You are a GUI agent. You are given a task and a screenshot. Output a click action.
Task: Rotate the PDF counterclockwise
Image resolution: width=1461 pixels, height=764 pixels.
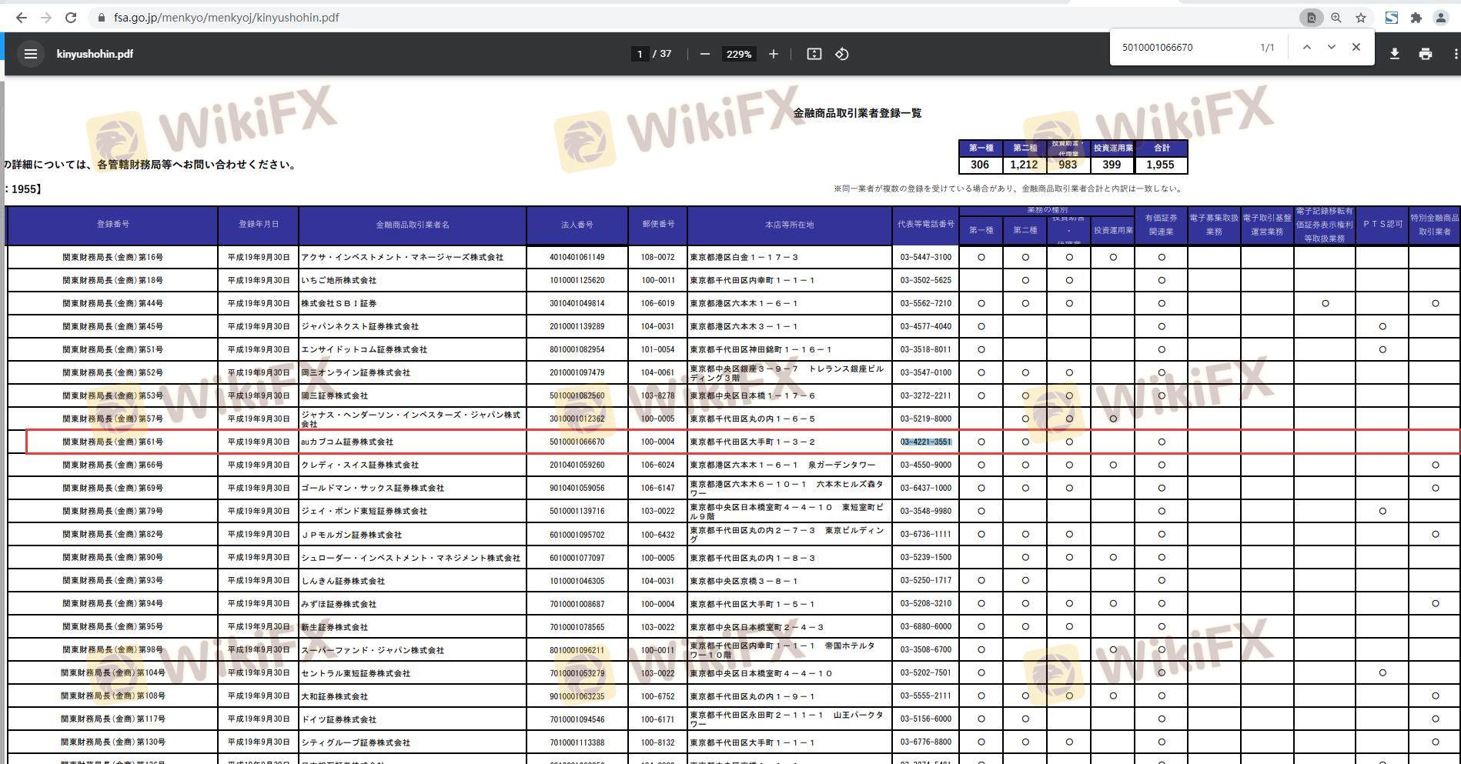841,54
